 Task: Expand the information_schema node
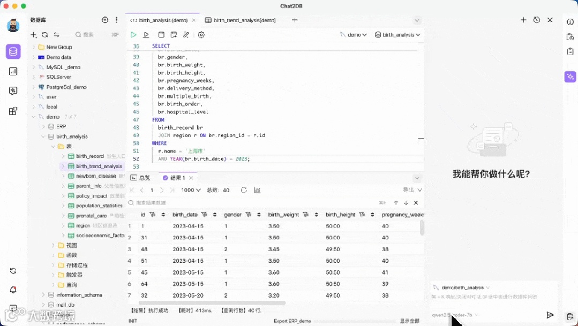(43, 295)
